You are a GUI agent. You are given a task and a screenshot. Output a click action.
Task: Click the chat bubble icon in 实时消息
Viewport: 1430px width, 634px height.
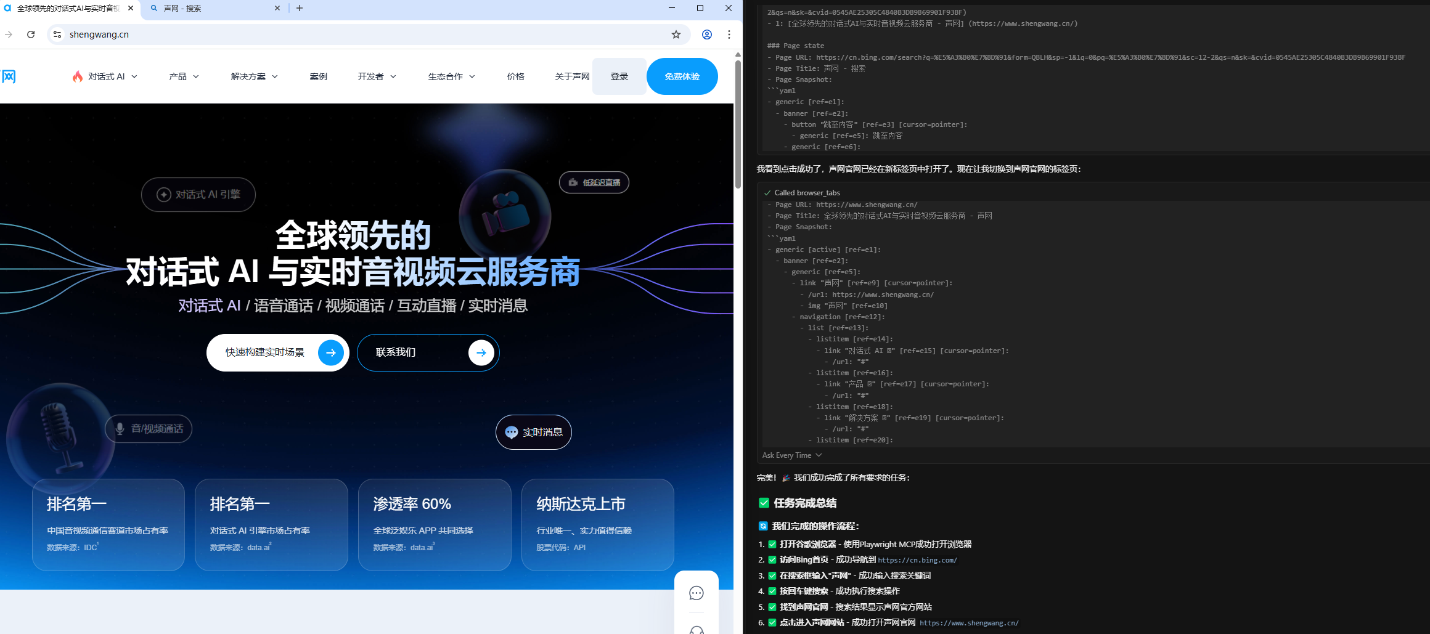pyautogui.click(x=512, y=433)
